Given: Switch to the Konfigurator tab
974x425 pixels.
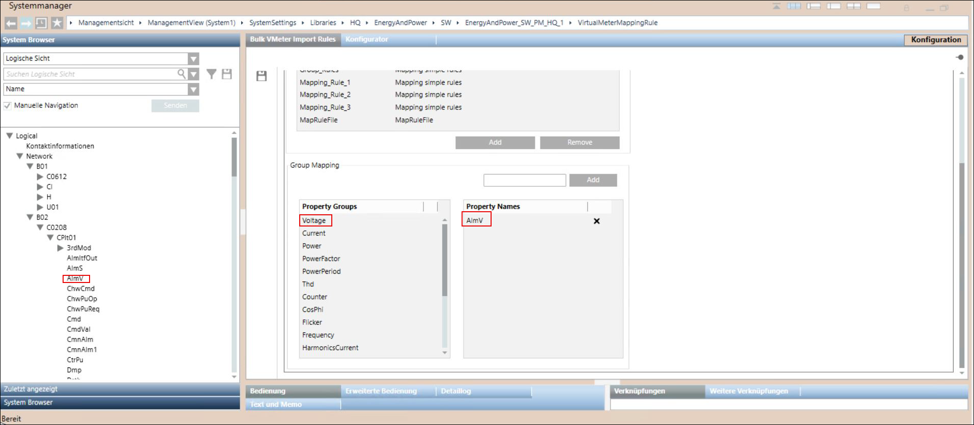Looking at the screenshot, I should 366,39.
